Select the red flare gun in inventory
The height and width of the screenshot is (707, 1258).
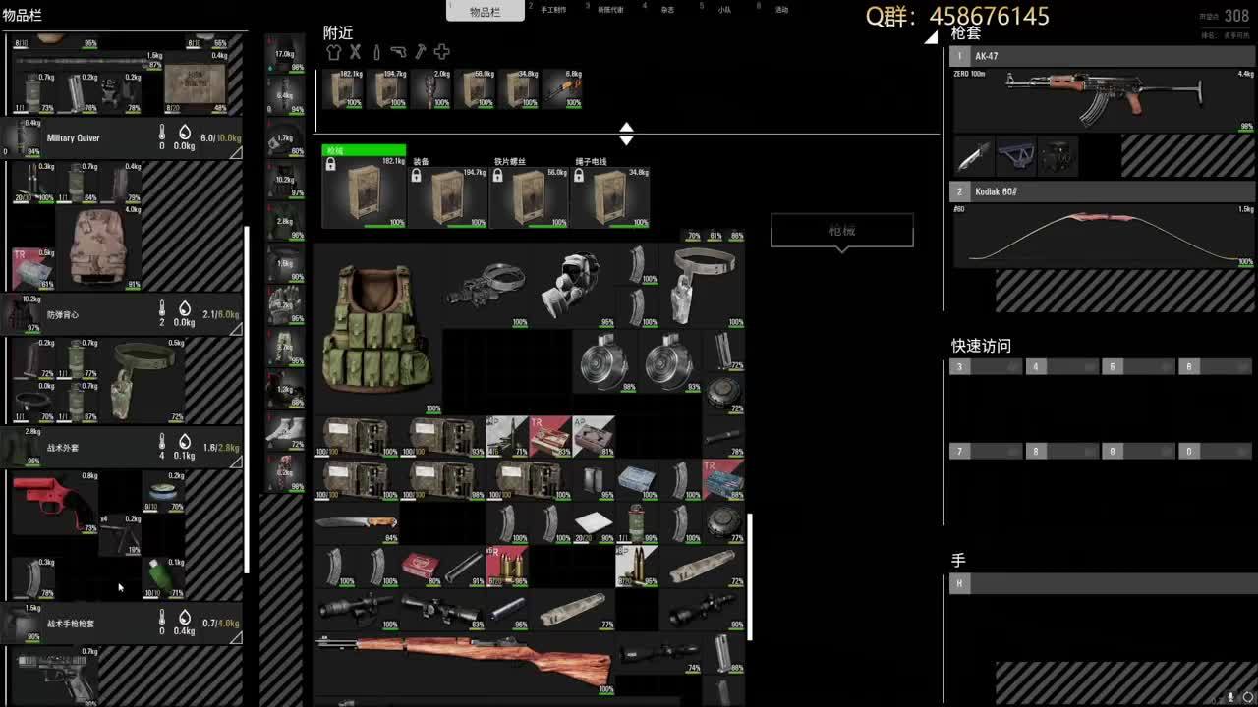55,502
